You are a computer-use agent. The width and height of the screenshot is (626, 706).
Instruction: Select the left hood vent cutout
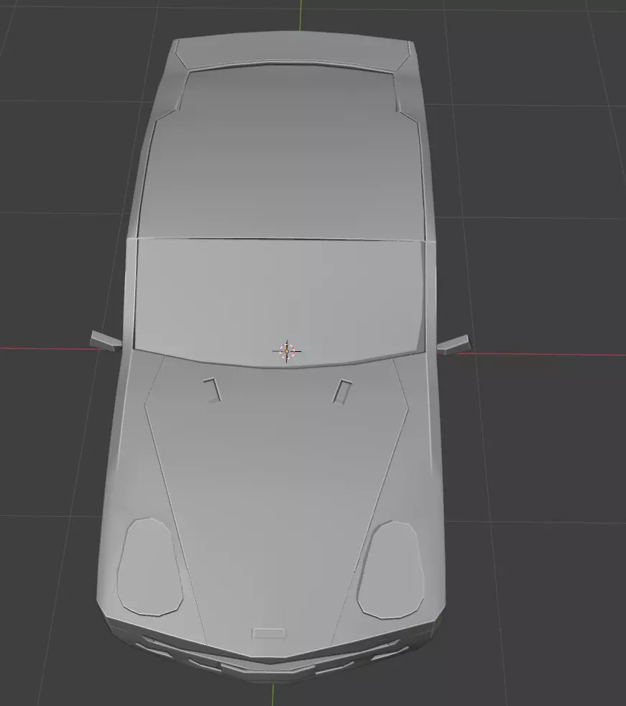pyautogui.click(x=212, y=390)
